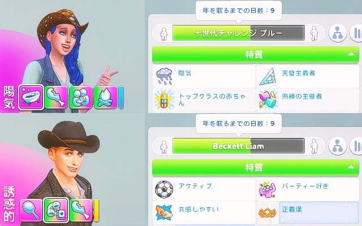
Task: Select the 正義漢 trait entry
Action: (x=308, y=213)
